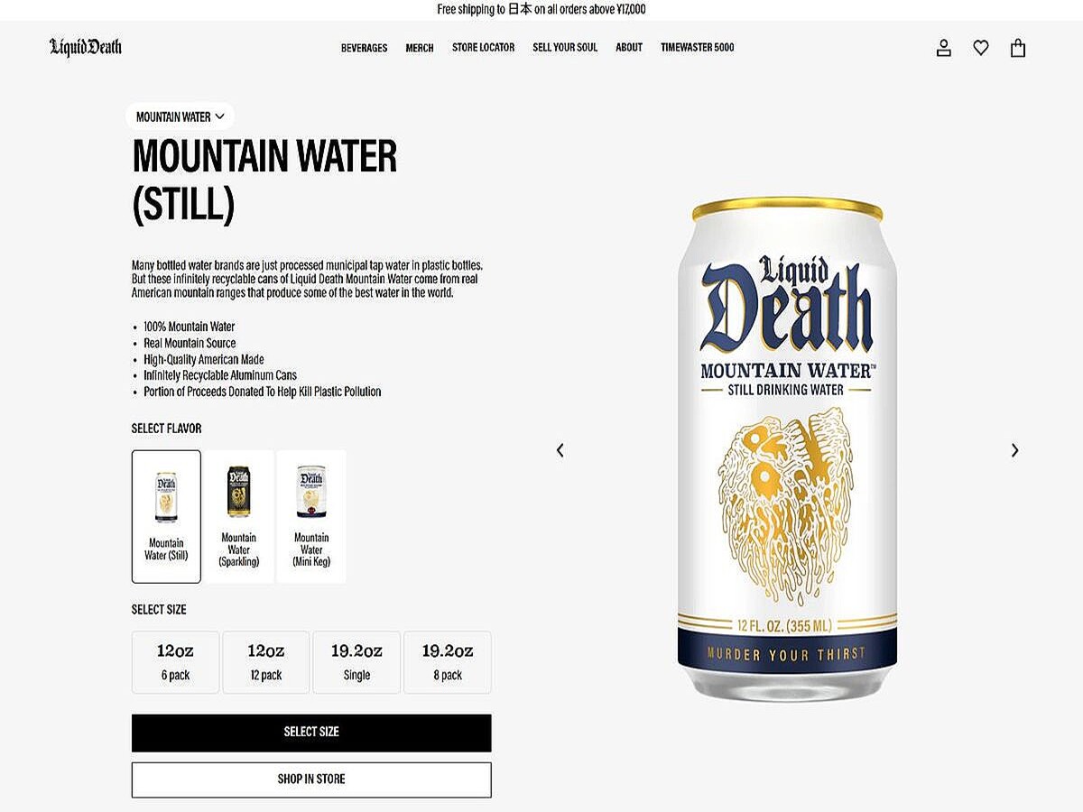Pick the Mountain Water (Mini Keg) flavor
The image size is (1083, 812).
[311, 516]
